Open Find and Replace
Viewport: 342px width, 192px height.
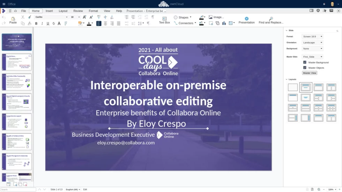[271, 20]
